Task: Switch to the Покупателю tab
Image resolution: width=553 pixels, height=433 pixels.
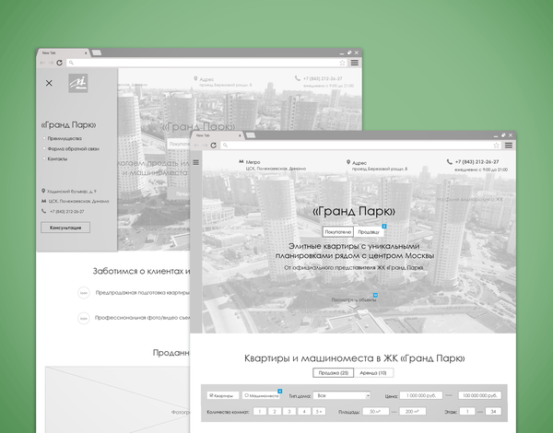Action: 338,231
